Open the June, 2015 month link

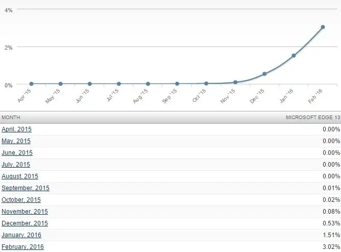pos(17,153)
